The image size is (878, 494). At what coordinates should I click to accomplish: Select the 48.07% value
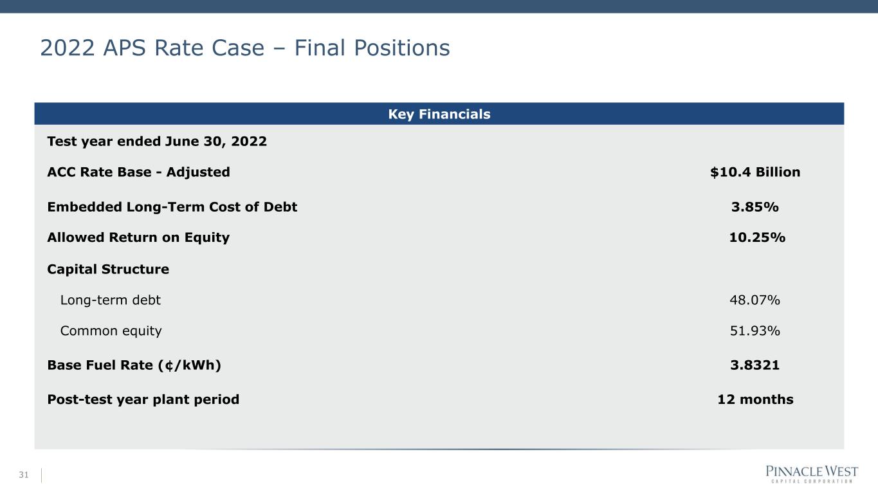point(755,300)
